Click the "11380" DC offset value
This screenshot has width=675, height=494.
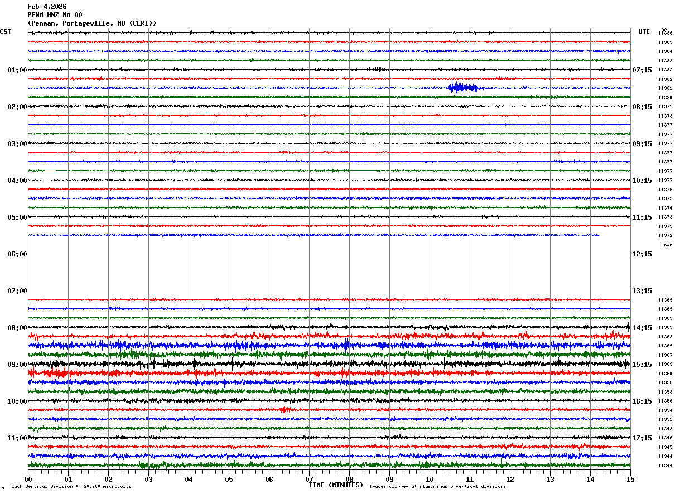pos(665,98)
